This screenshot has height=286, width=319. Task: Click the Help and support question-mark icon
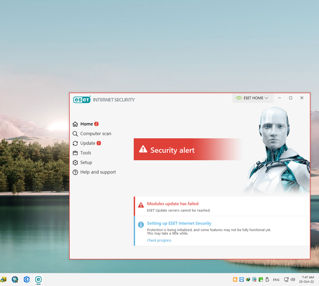pyautogui.click(x=75, y=172)
